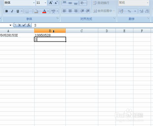Select column F header

tap(142, 31)
